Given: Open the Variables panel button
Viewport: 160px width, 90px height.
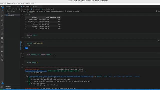Looking at the screenshot, I should pos(68,11).
